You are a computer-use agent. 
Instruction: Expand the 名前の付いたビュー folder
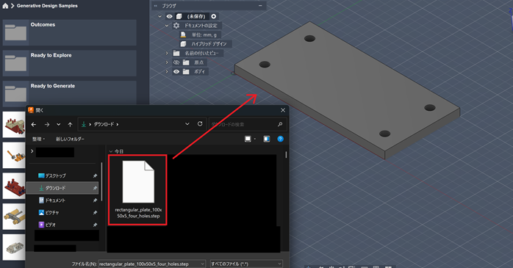coord(167,53)
